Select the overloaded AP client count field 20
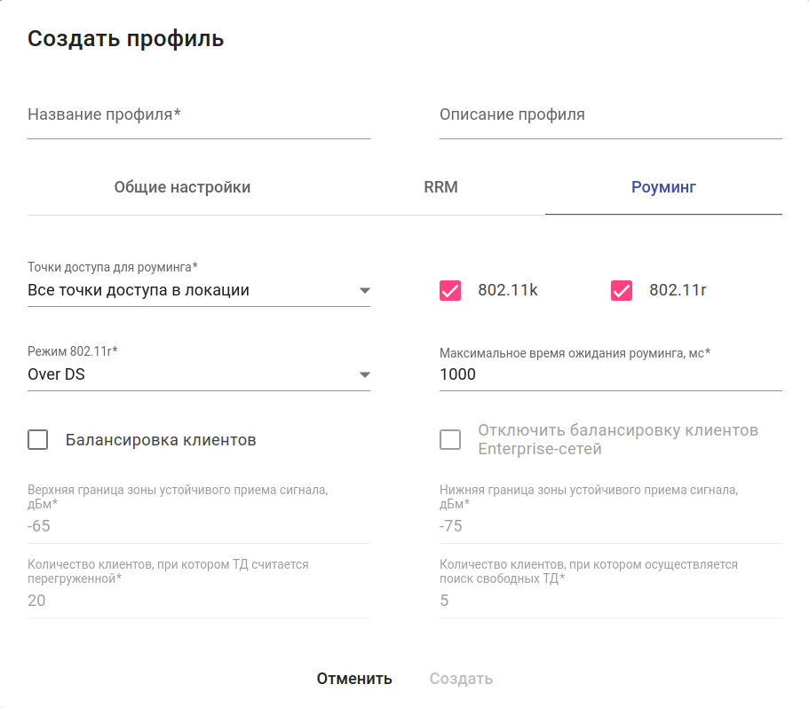This screenshot has height=708, width=809. (x=198, y=602)
